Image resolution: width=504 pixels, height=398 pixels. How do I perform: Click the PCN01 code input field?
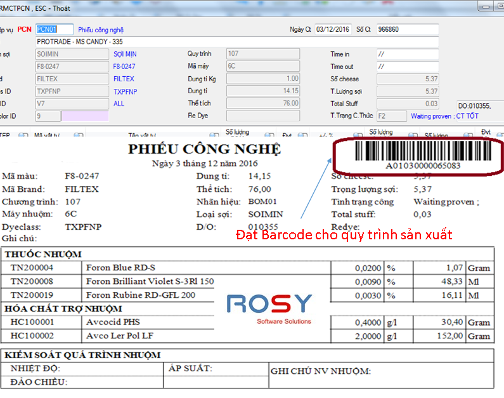pos(54,29)
